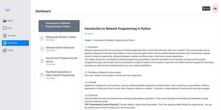Image resolution: width=221 pixels, height=110 pixels.
Task: Select chapter number 1 circle
Action: (42, 26)
